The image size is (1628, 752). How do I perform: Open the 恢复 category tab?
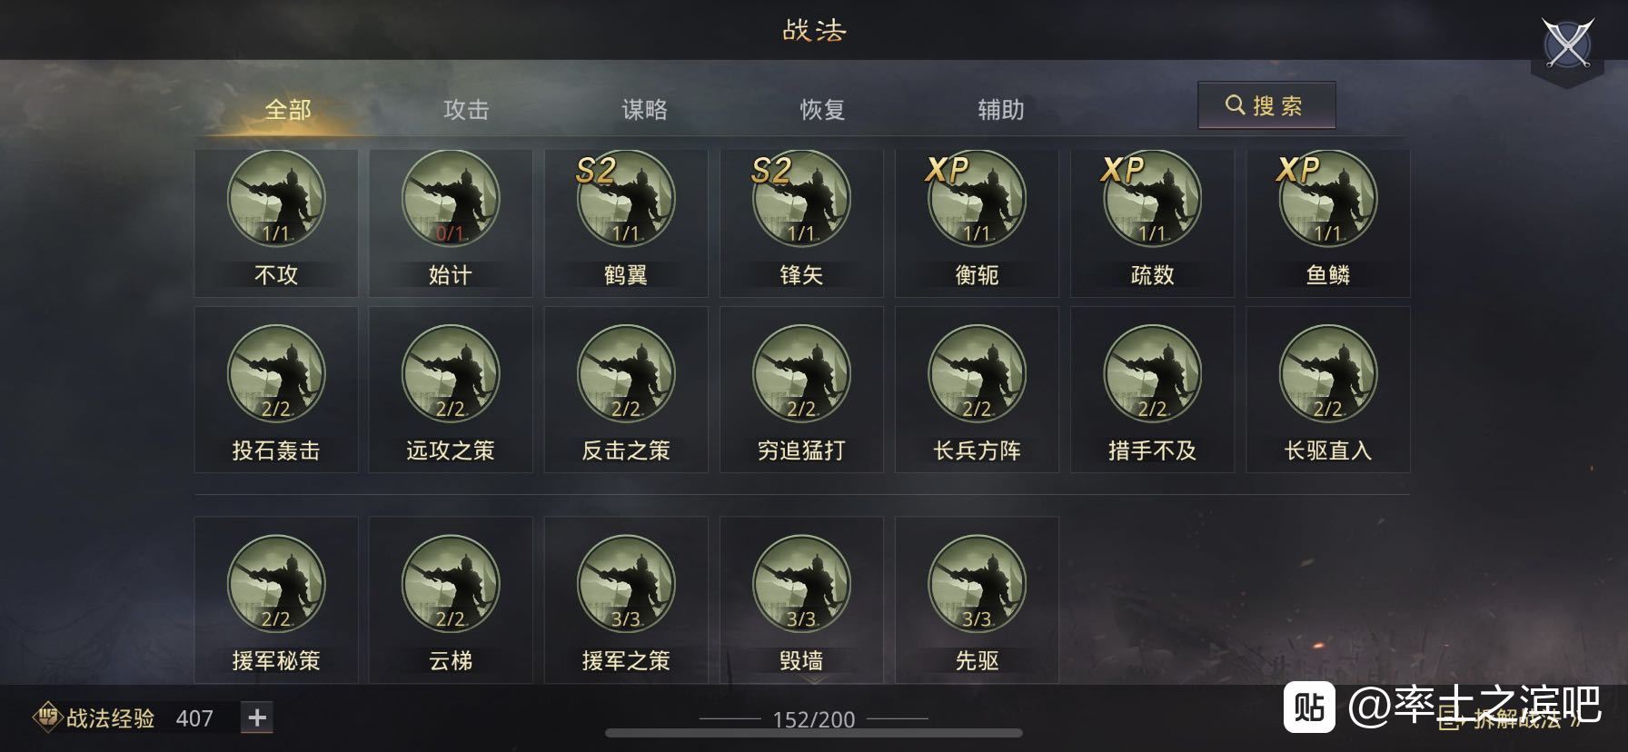tap(822, 110)
